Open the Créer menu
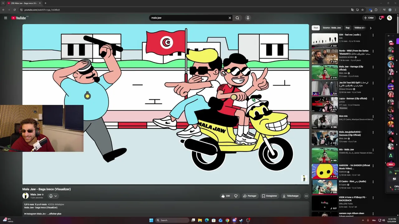 click(368, 18)
